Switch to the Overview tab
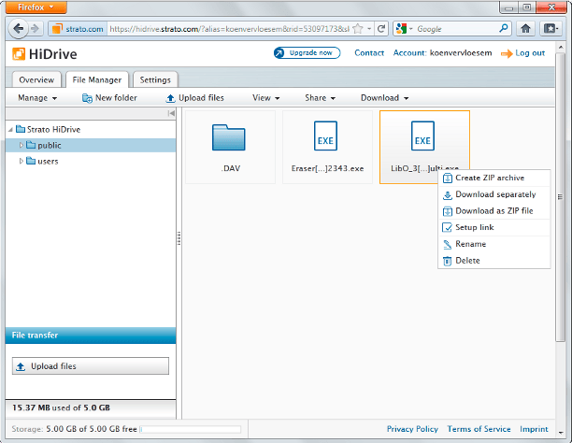The height and width of the screenshot is (443, 572). [x=36, y=79]
